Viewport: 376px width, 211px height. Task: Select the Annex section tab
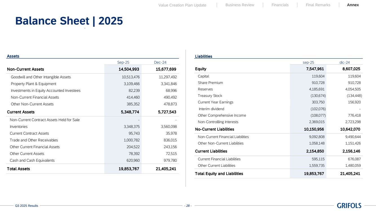click(x=353, y=5)
